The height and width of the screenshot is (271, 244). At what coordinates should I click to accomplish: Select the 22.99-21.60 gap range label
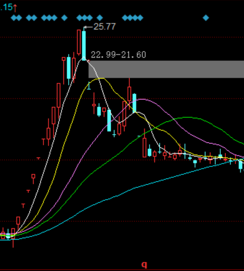pos(118,55)
